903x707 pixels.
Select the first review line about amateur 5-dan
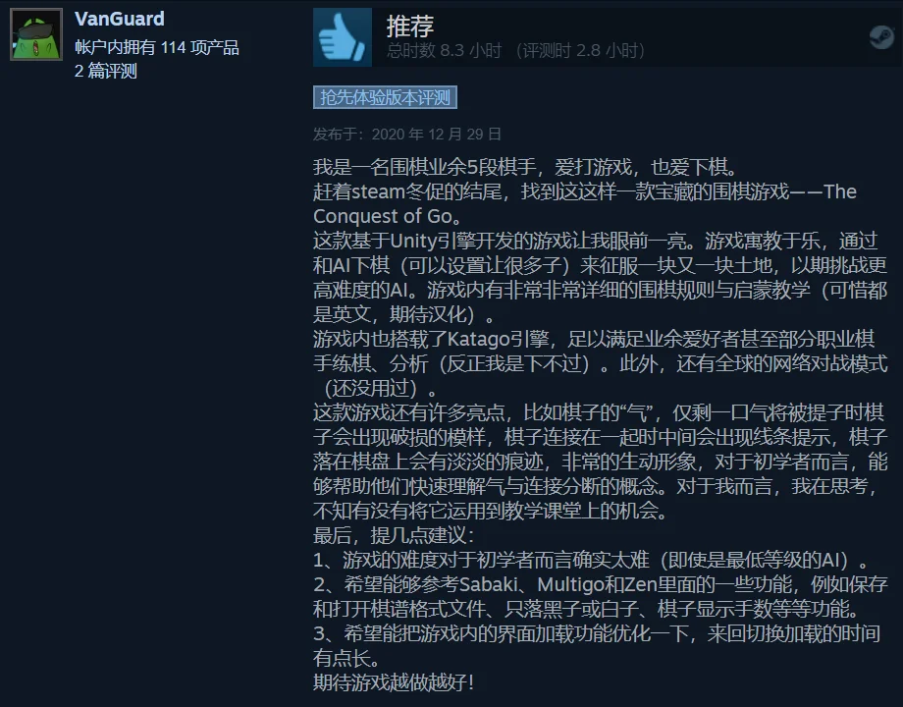(x=525, y=167)
